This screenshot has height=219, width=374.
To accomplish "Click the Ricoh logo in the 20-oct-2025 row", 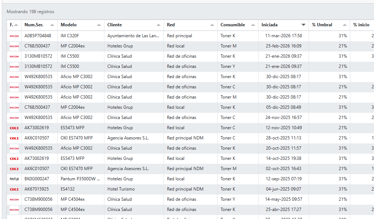I will [x=14, y=149].
